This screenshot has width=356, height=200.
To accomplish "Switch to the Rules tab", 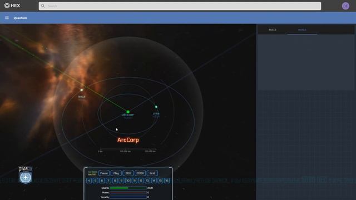I will [273, 29].
